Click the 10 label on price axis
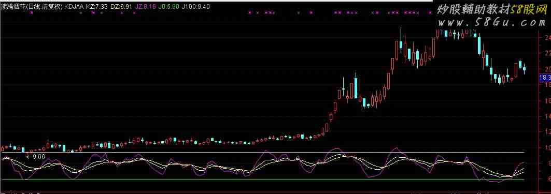This screenshot has width=551, height=194. click(x=547, y=147)
